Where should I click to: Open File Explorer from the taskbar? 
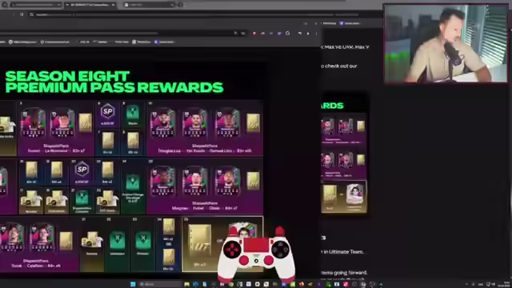point(186,284)
